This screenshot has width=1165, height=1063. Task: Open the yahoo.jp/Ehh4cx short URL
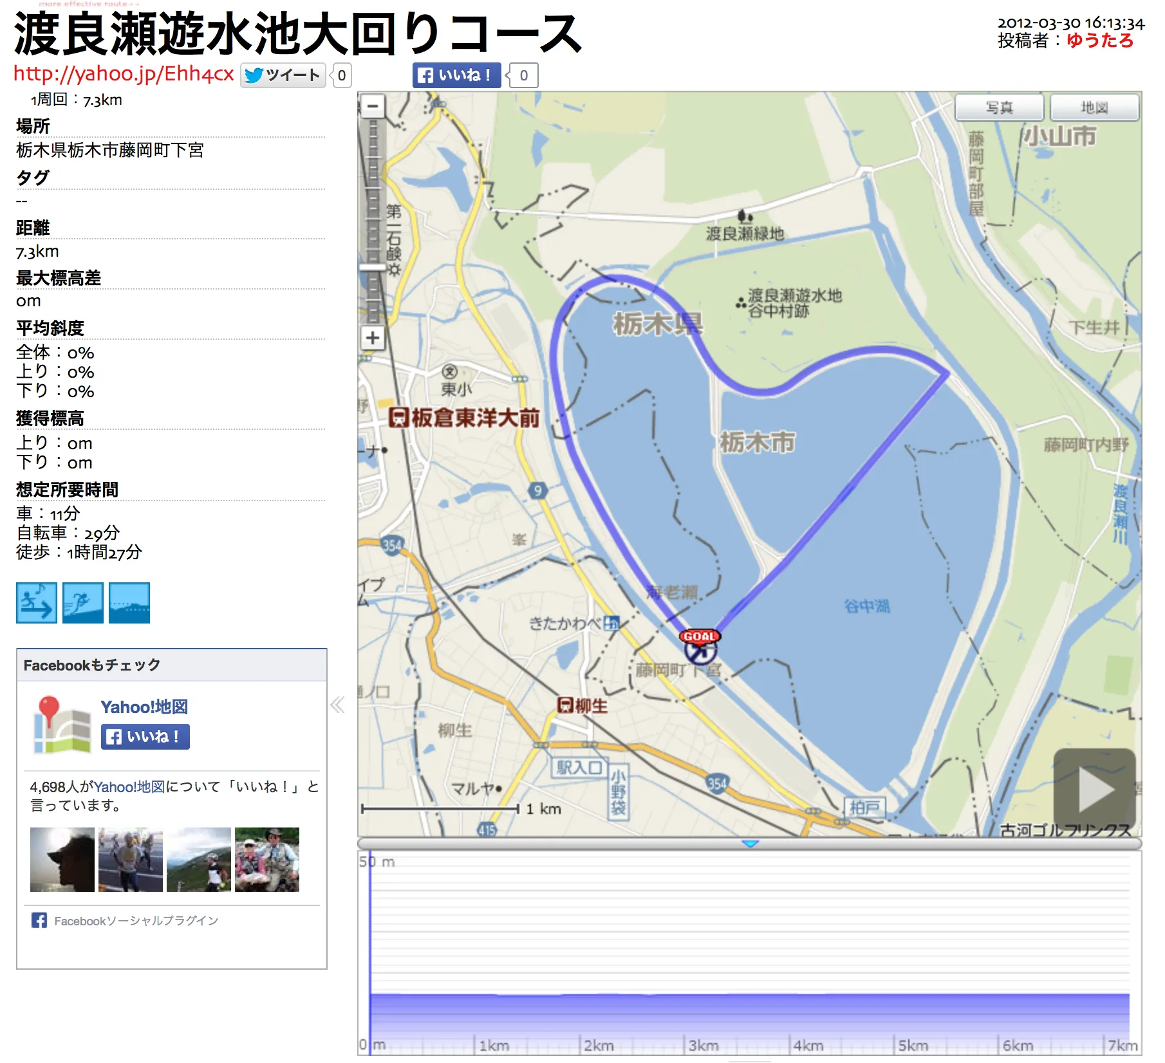tap(124, 74)
